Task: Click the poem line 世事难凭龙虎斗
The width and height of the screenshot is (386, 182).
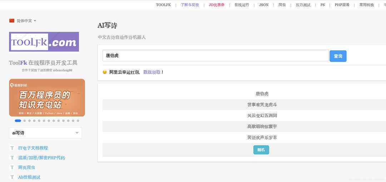Action: 262,105
